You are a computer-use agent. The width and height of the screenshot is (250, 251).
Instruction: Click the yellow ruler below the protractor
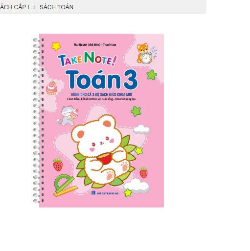pos(66,191)
